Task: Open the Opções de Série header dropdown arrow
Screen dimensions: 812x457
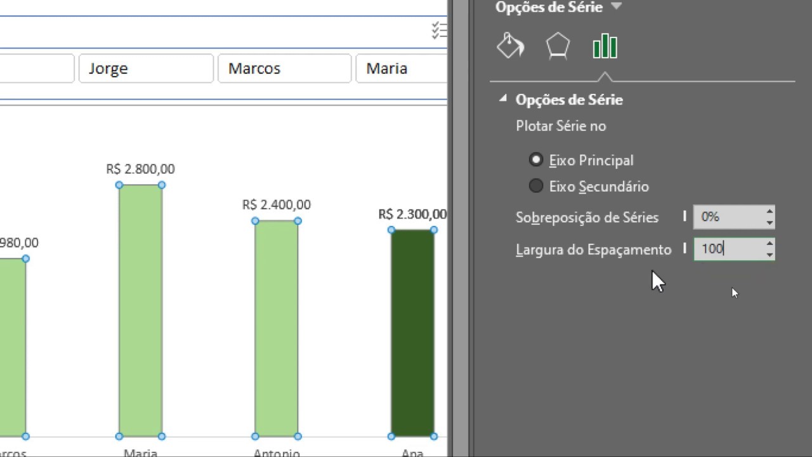Action: tap(616, 6)
